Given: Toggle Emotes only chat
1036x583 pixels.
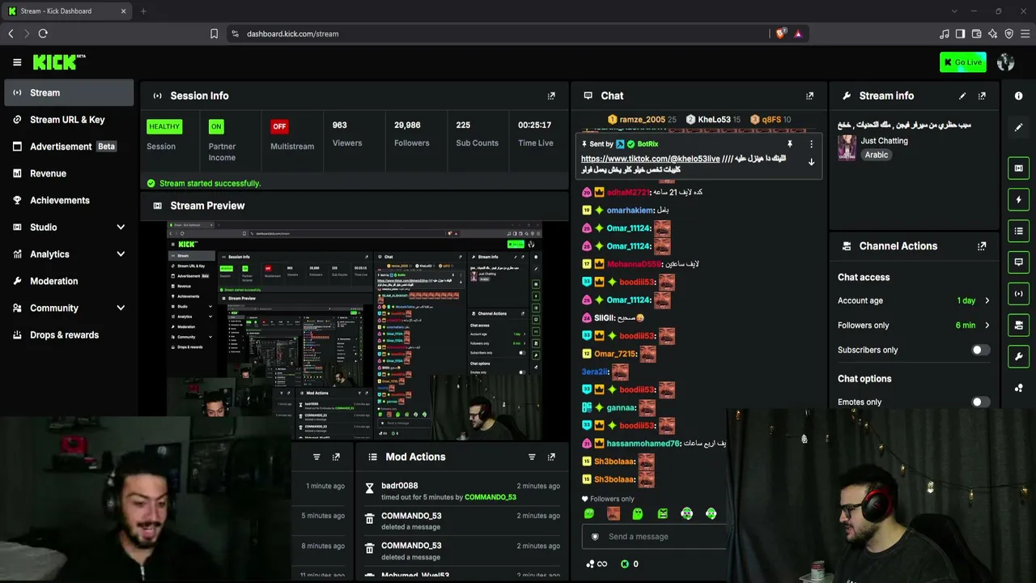Looking at the screenshot, I should coord(980,402).
